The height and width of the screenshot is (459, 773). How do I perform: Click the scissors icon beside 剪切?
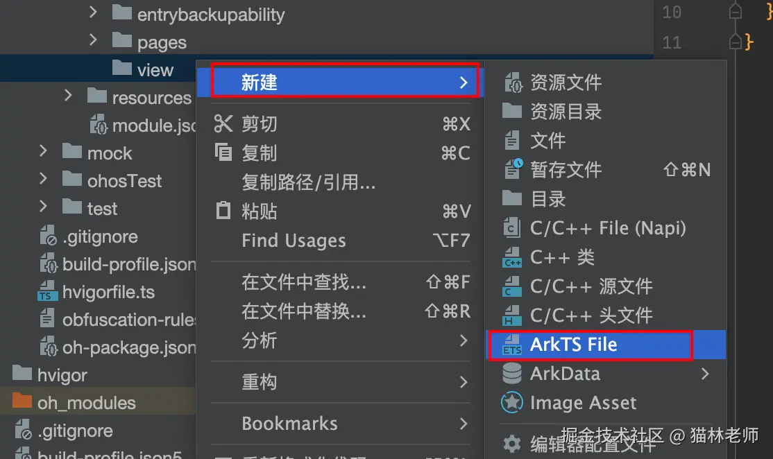point(223,123)
